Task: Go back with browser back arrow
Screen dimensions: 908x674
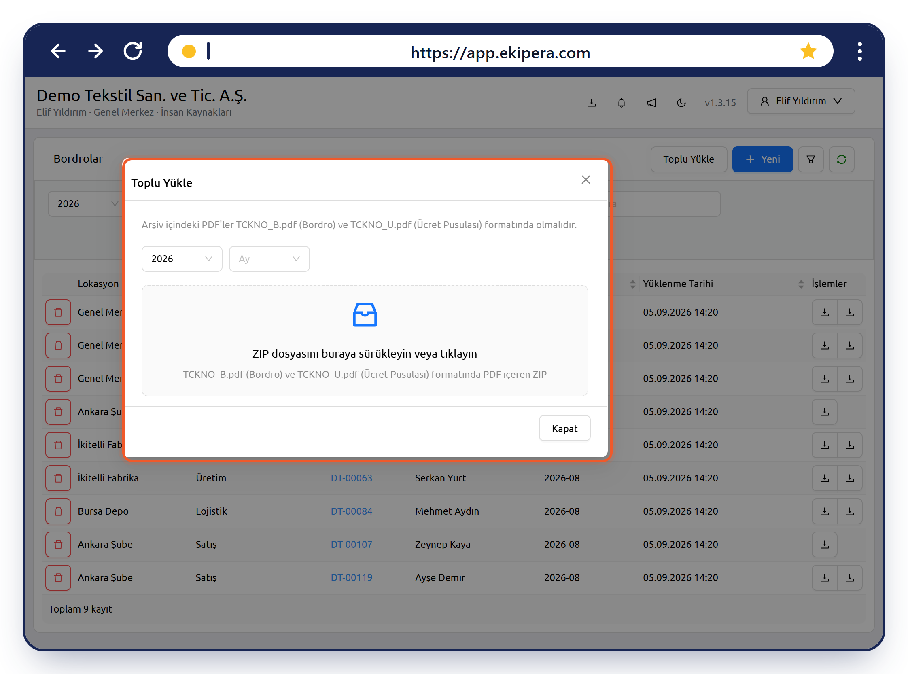Action: coord(58,51)
